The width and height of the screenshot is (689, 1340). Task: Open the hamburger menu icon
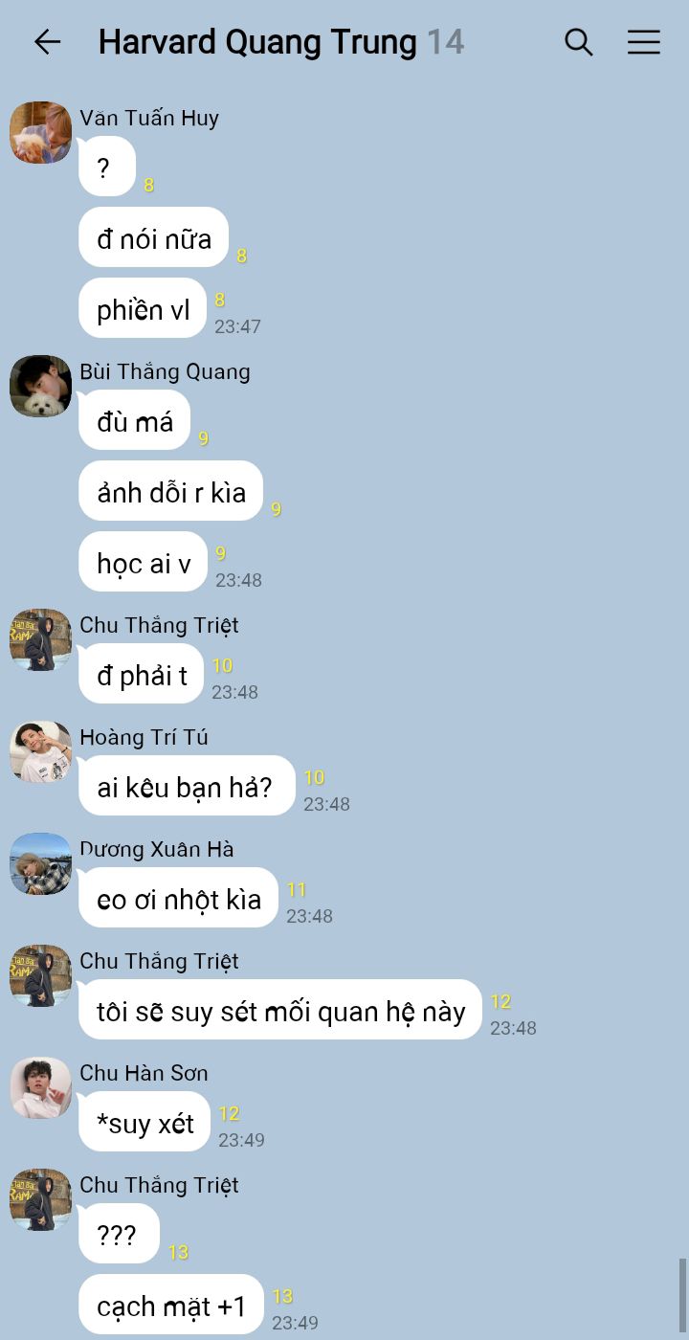click(644, 42)
